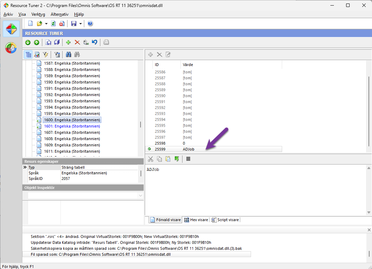The width and height of the screenshot is (372, 269).
Task: Click in the ADJob text editor area
Action: coord(256,190)
